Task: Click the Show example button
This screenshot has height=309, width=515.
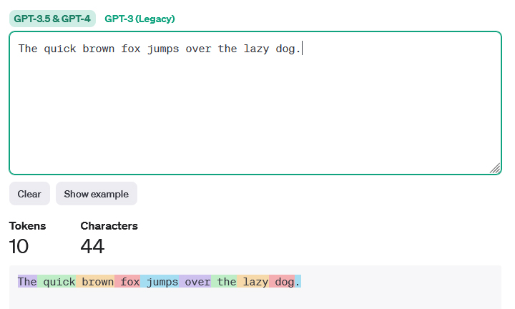Action: pyautogui.click(x=97, y=194)
